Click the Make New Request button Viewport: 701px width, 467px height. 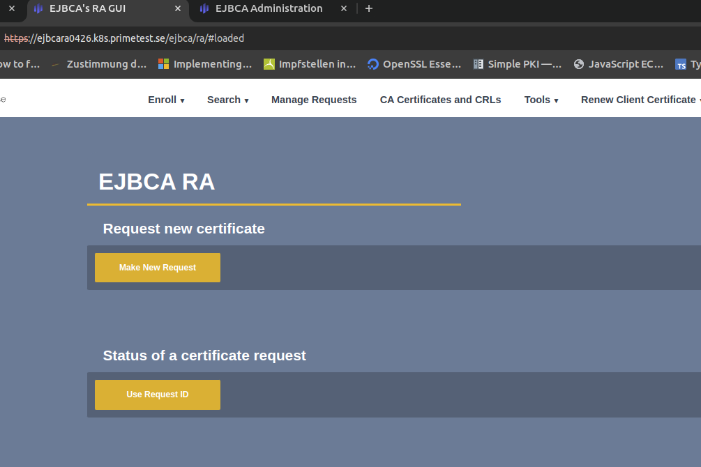click(158, 268)
